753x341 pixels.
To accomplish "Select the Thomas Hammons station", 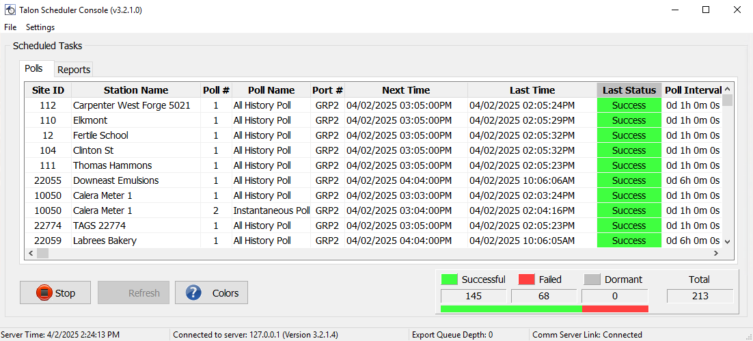I will pyautogui.click(x=374, y=165).
